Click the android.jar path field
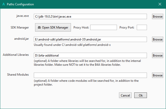 [x=90, y=39]
